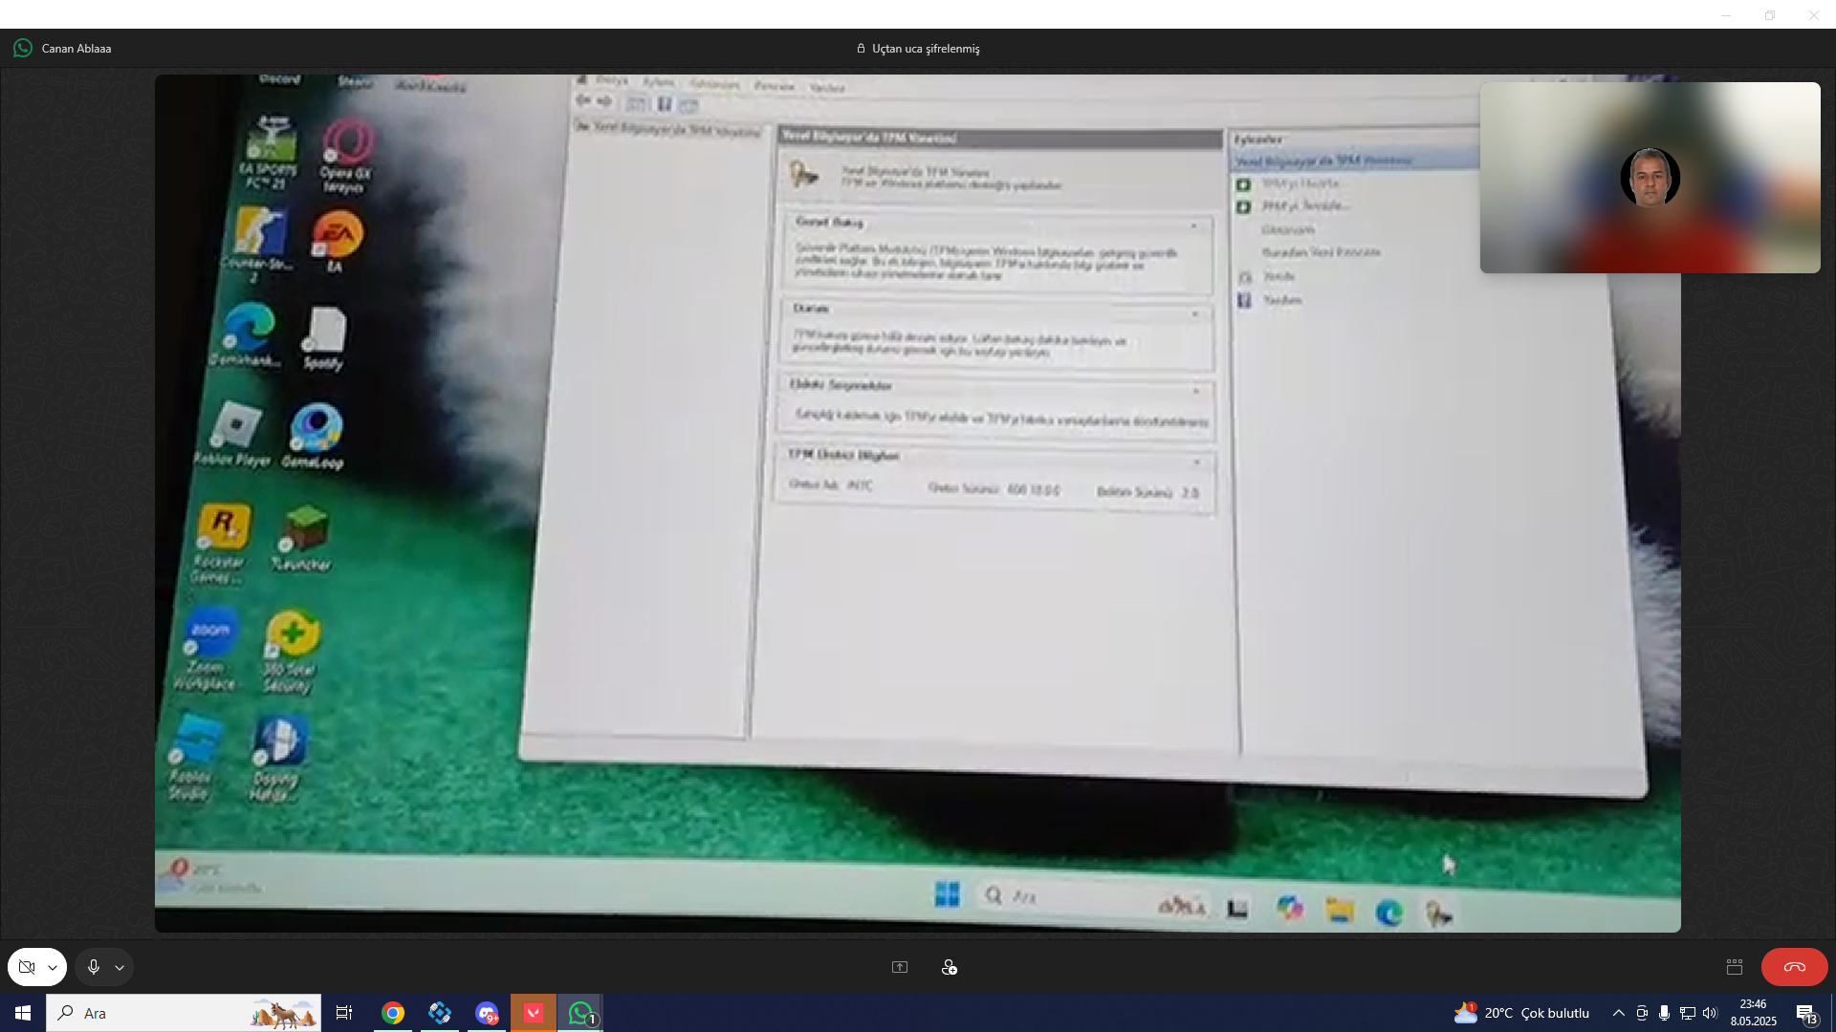Click the red Vivaldi icon in taskbar
Screen dimensions: 1836x1032
point(534,1013)
